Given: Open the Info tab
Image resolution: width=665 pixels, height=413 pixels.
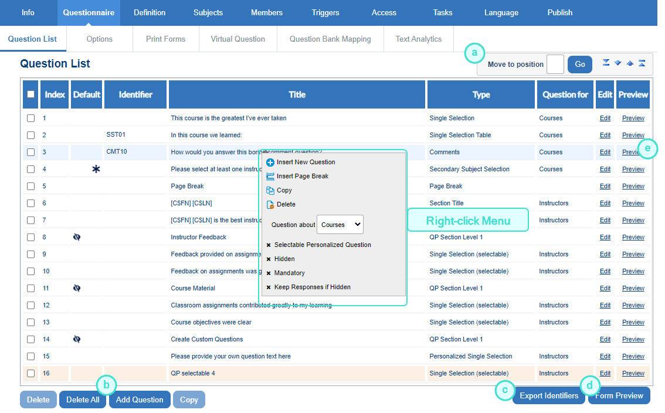Looking at the screenshot, I should 28,13.
